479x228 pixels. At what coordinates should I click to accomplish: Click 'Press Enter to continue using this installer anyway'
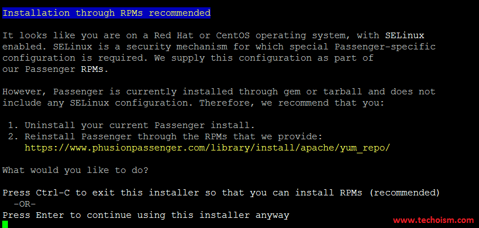pos(146,215)
